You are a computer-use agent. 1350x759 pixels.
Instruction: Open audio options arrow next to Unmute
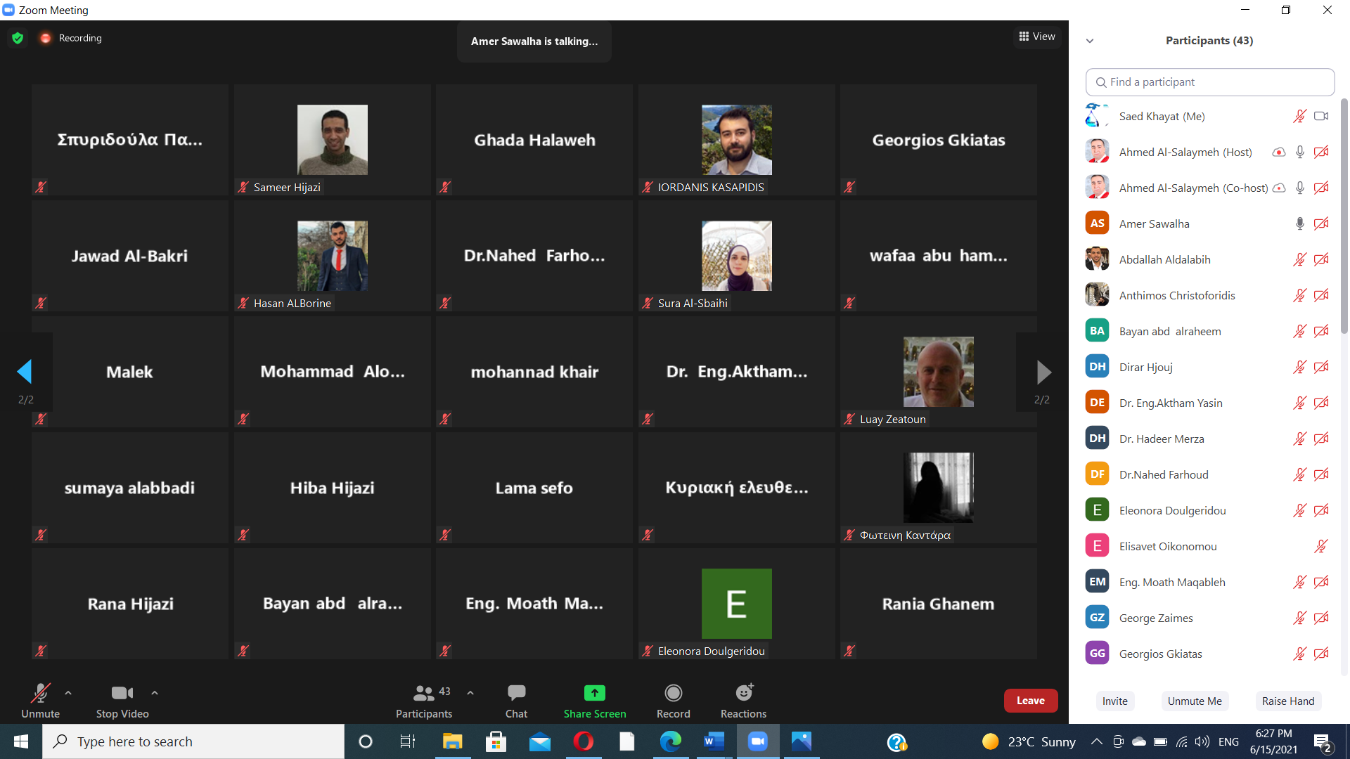click(68, 693)
